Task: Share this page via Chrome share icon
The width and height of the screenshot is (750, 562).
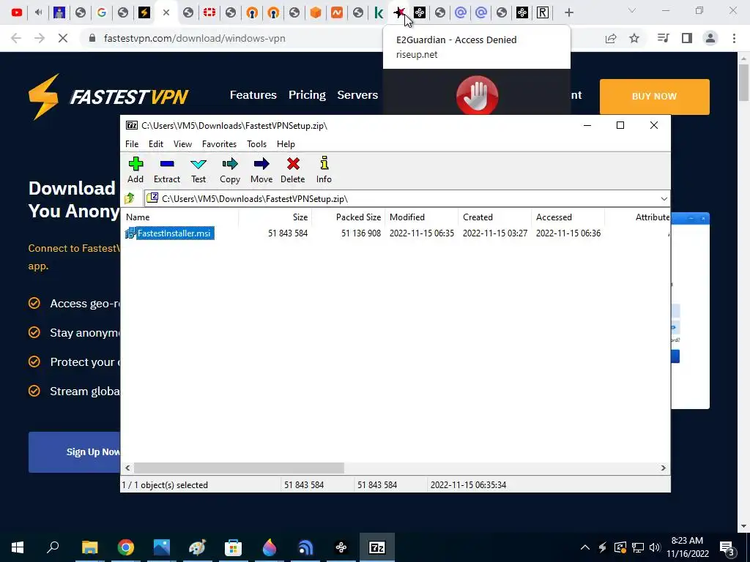Action: click(611, 38)
